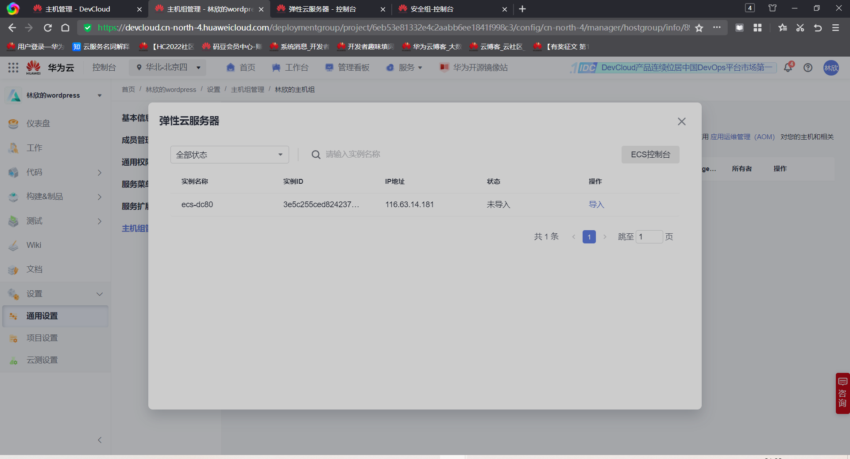The image size is (850, 459).
Task: Click ECS控制台 button
Action: [650, 155]
